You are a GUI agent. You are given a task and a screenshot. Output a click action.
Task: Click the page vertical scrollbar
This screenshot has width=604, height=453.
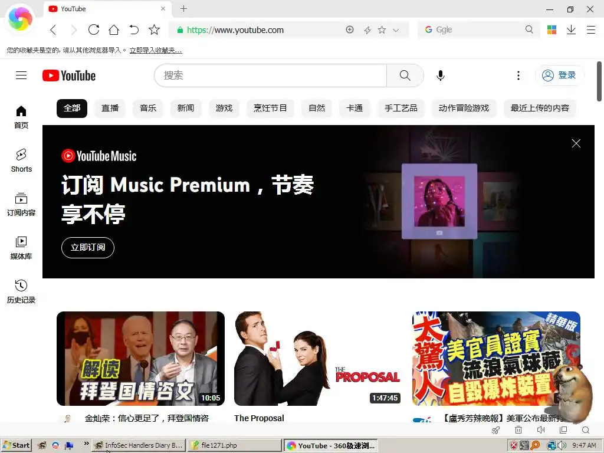599,81
